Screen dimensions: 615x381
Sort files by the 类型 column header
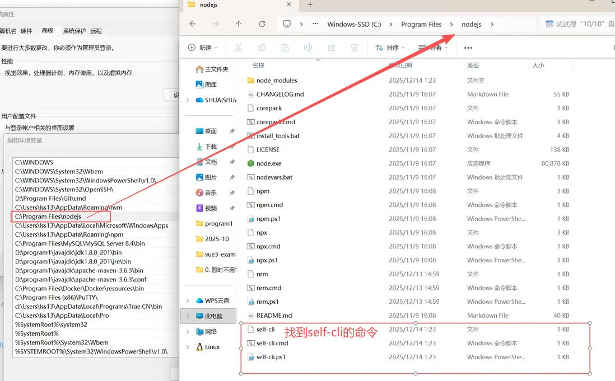(473, 65)
